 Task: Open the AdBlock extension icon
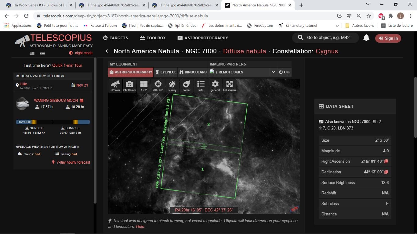point(381,16)
